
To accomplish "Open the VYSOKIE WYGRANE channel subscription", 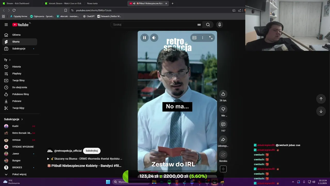I will click(x=20, y=147).
